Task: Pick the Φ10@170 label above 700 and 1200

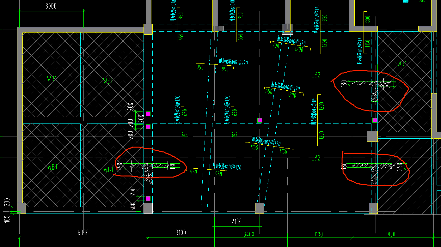Action: [x=291, y=41]
